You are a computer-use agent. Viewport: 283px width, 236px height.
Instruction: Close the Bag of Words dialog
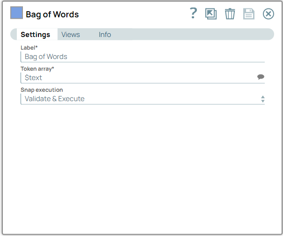point(268,14)
